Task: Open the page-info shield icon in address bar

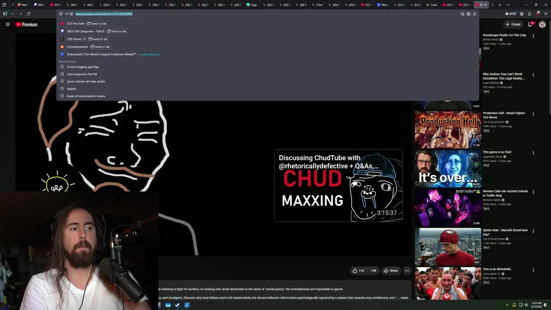Action: 61,14
